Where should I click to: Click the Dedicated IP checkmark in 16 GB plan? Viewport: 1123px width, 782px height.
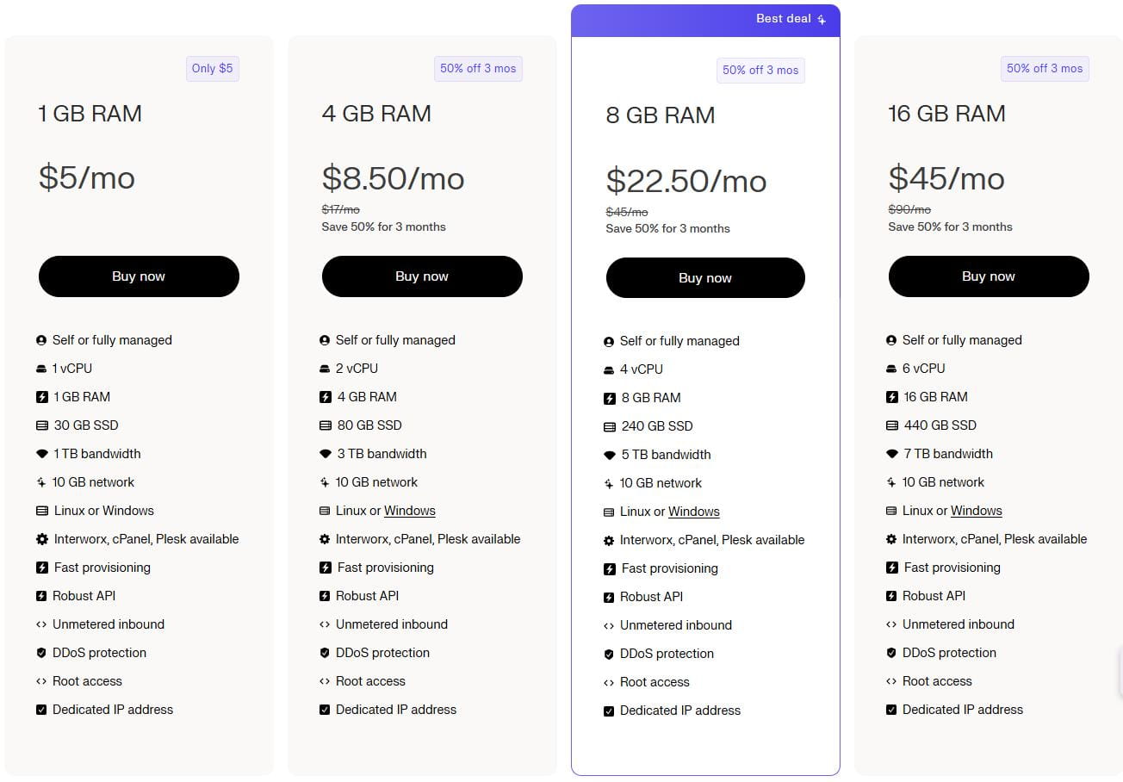point(892,710)
